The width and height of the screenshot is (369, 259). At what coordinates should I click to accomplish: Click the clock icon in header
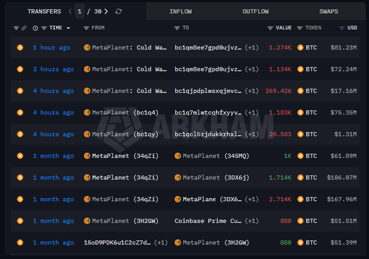tap(35, 28)
